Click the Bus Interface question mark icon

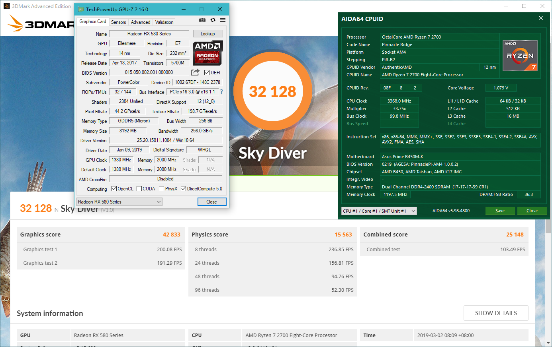(221, 92)
